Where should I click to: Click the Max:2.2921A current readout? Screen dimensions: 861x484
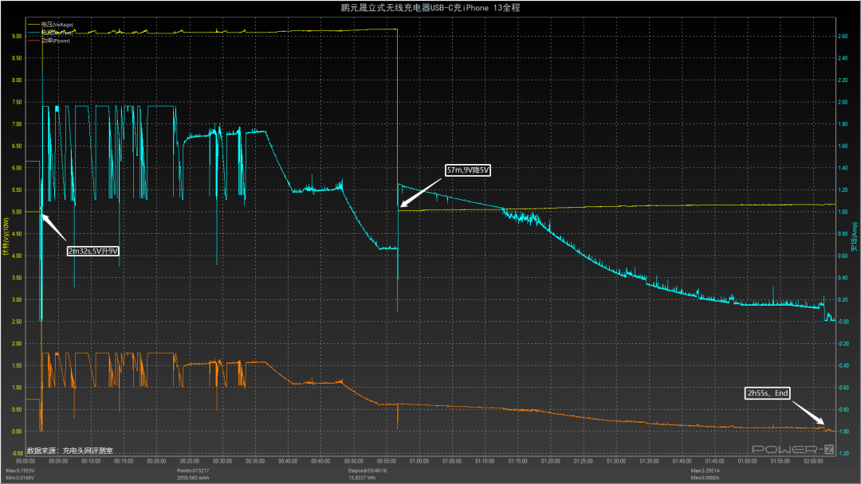(705, 470)
